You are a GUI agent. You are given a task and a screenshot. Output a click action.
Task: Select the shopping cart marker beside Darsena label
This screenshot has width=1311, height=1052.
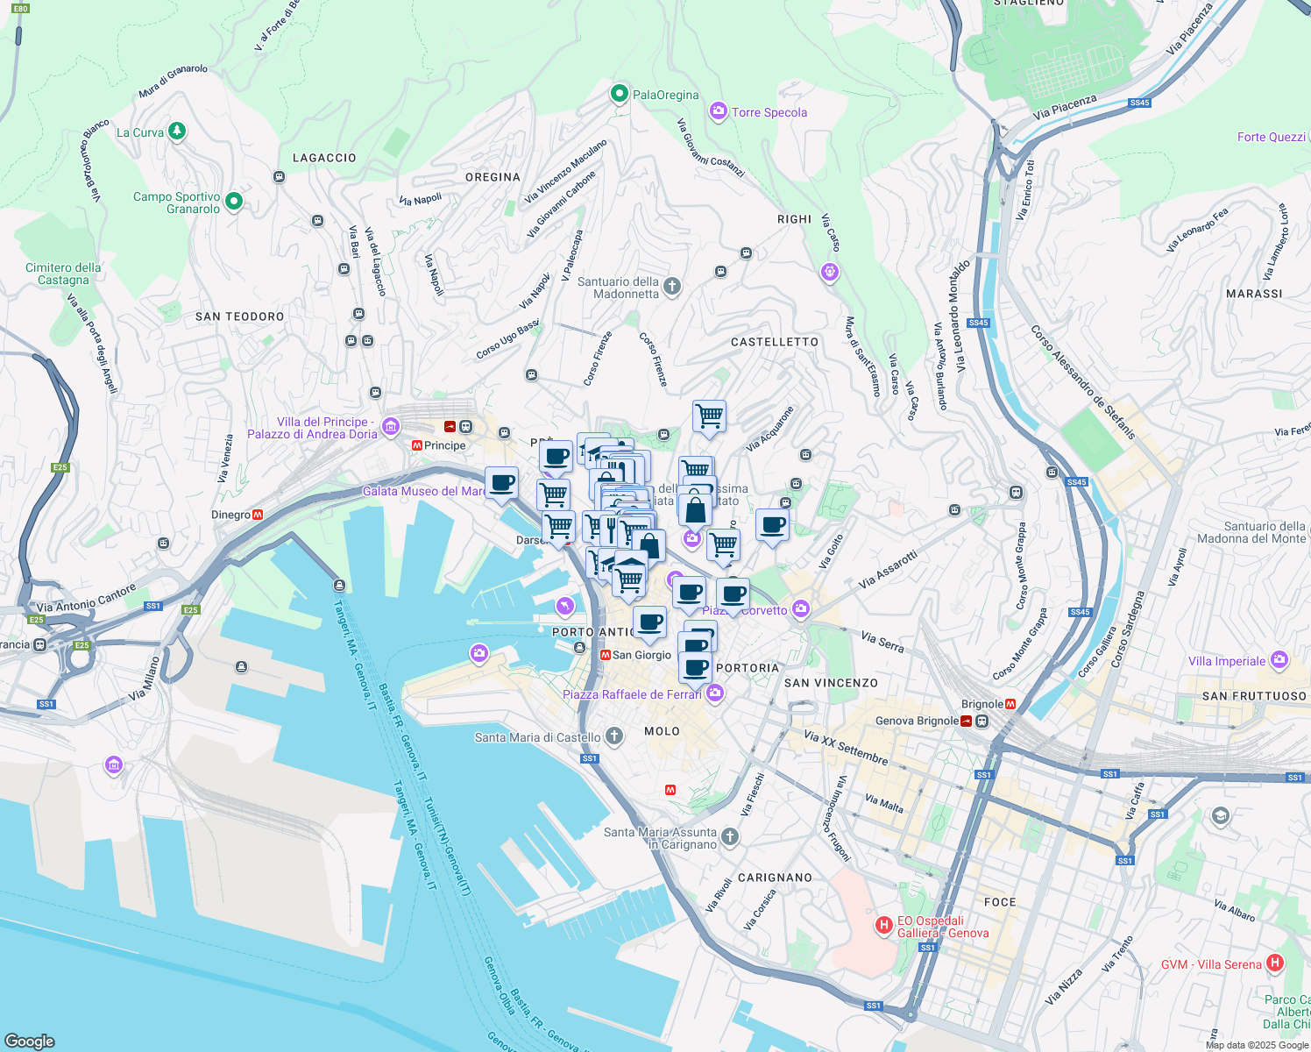tap(558, 528)
